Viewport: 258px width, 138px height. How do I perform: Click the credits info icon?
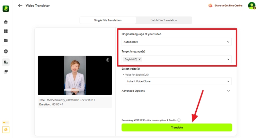[x=179, y=120]
